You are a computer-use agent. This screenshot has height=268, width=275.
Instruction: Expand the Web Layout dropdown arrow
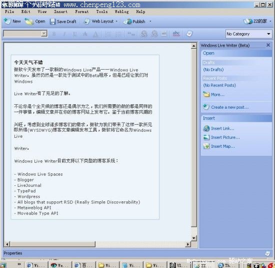pyautogui.click(x=116, y=22)
